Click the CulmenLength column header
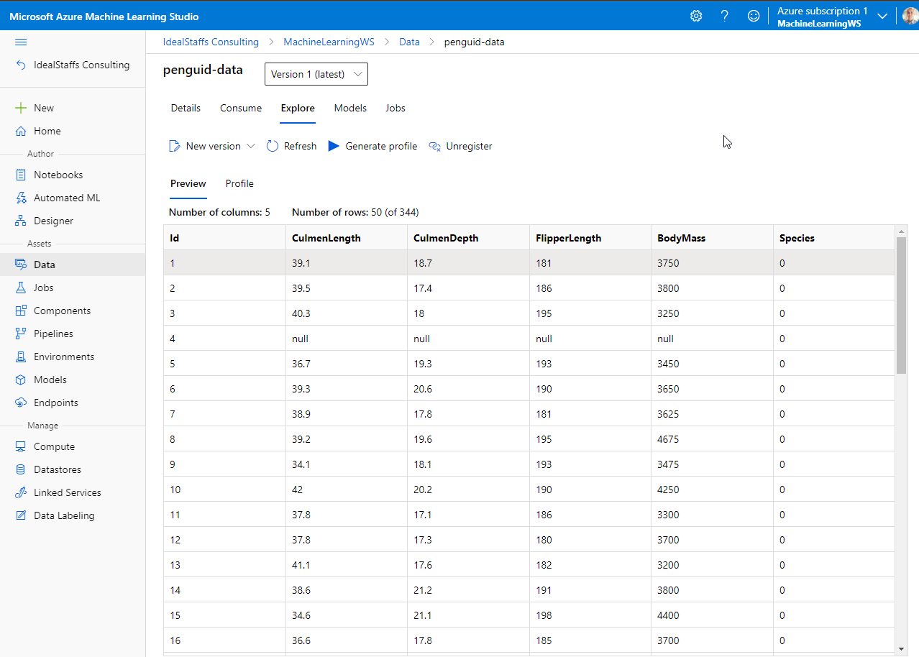 326,238
